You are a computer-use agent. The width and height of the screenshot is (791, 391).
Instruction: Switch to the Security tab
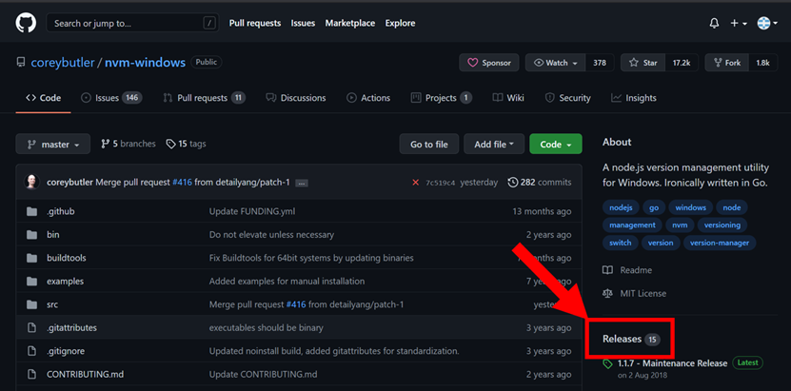[567, 98]
